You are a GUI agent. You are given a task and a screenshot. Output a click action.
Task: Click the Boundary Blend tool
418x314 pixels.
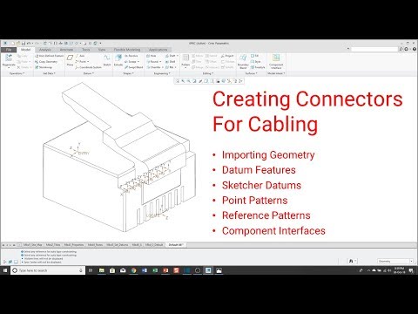point(243,61)
